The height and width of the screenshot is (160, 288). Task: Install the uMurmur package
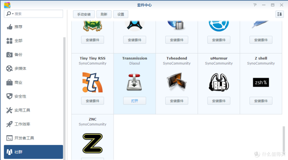pos(219,101)
